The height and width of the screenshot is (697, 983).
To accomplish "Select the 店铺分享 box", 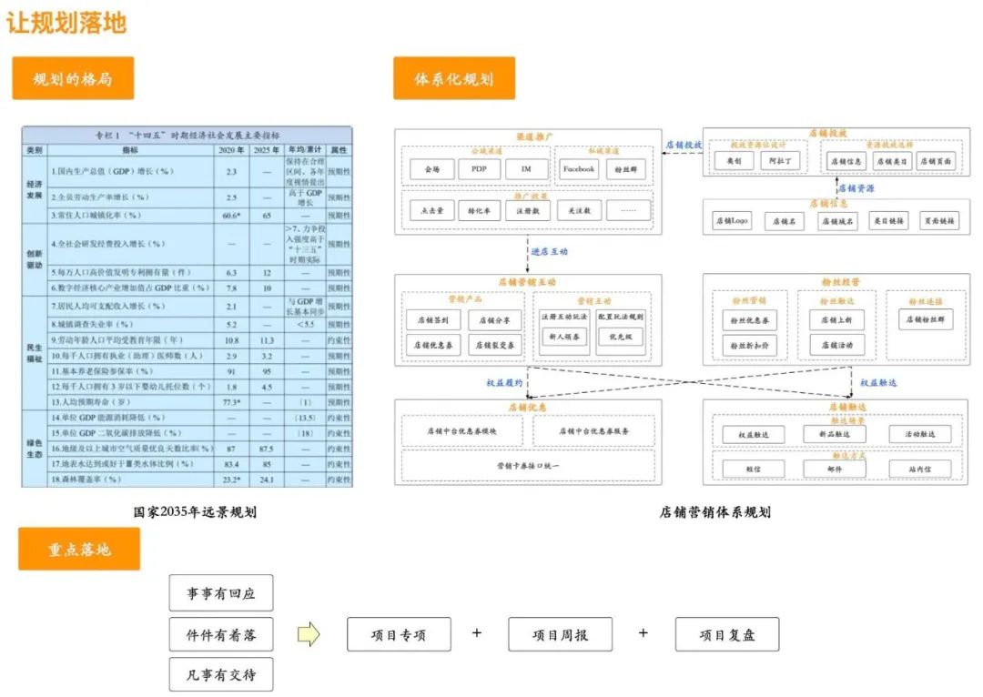I will pyautogui.click(x=494, y=320).
